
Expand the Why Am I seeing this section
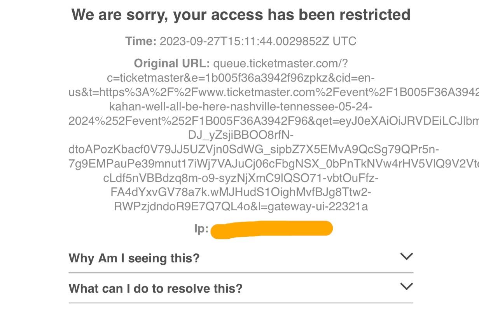(134, 258)
